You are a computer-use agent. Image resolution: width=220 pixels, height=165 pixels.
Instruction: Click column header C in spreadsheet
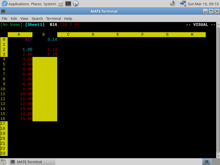click(x=68, y=34)
